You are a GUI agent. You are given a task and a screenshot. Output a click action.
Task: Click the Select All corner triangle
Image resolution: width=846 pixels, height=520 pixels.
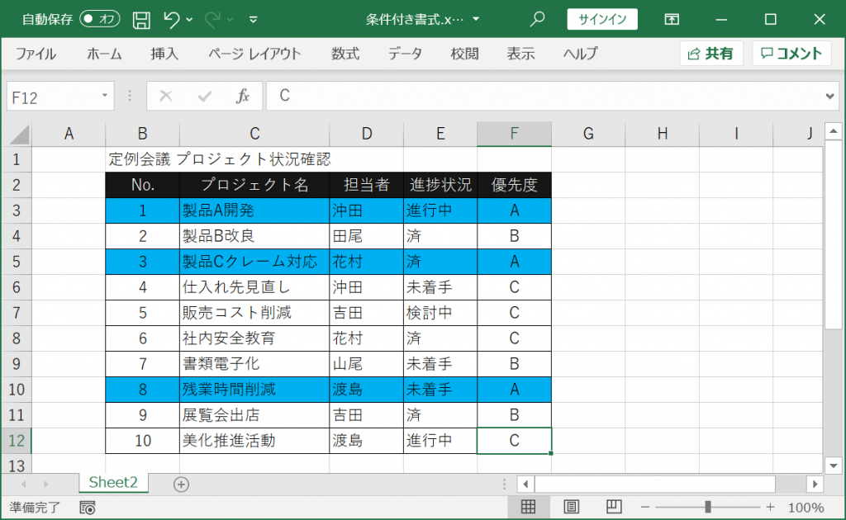click(19, 135)
